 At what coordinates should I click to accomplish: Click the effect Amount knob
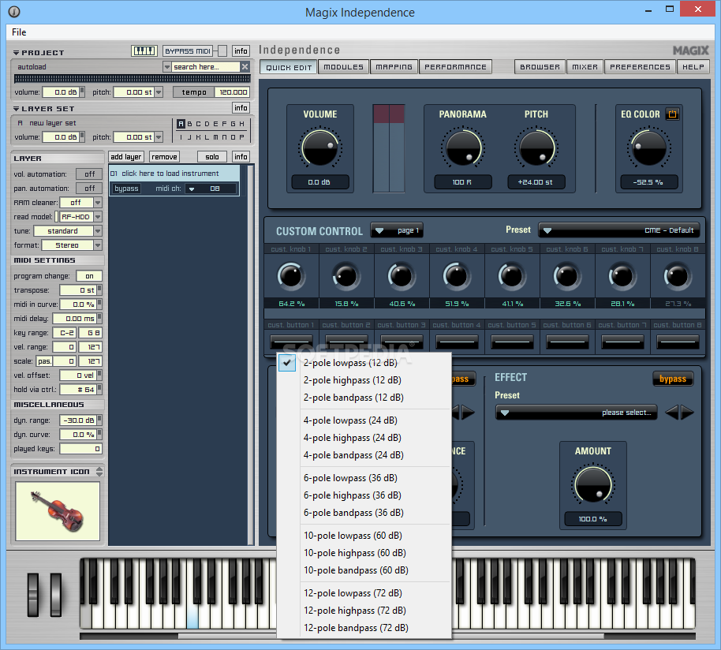(x=593, y=484)
